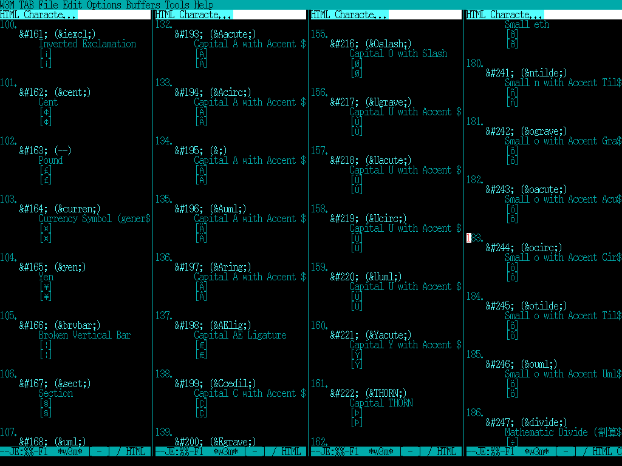The height and width of the screenshot is (466, 622).
Task: Click the &#168; (&uml;) entity line
Action: click(x=53, y=442)
